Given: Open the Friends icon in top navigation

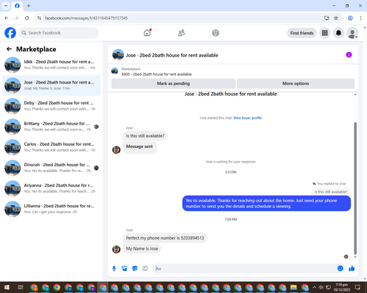Looking at the screenshot, I should click(x=181, y=33).
